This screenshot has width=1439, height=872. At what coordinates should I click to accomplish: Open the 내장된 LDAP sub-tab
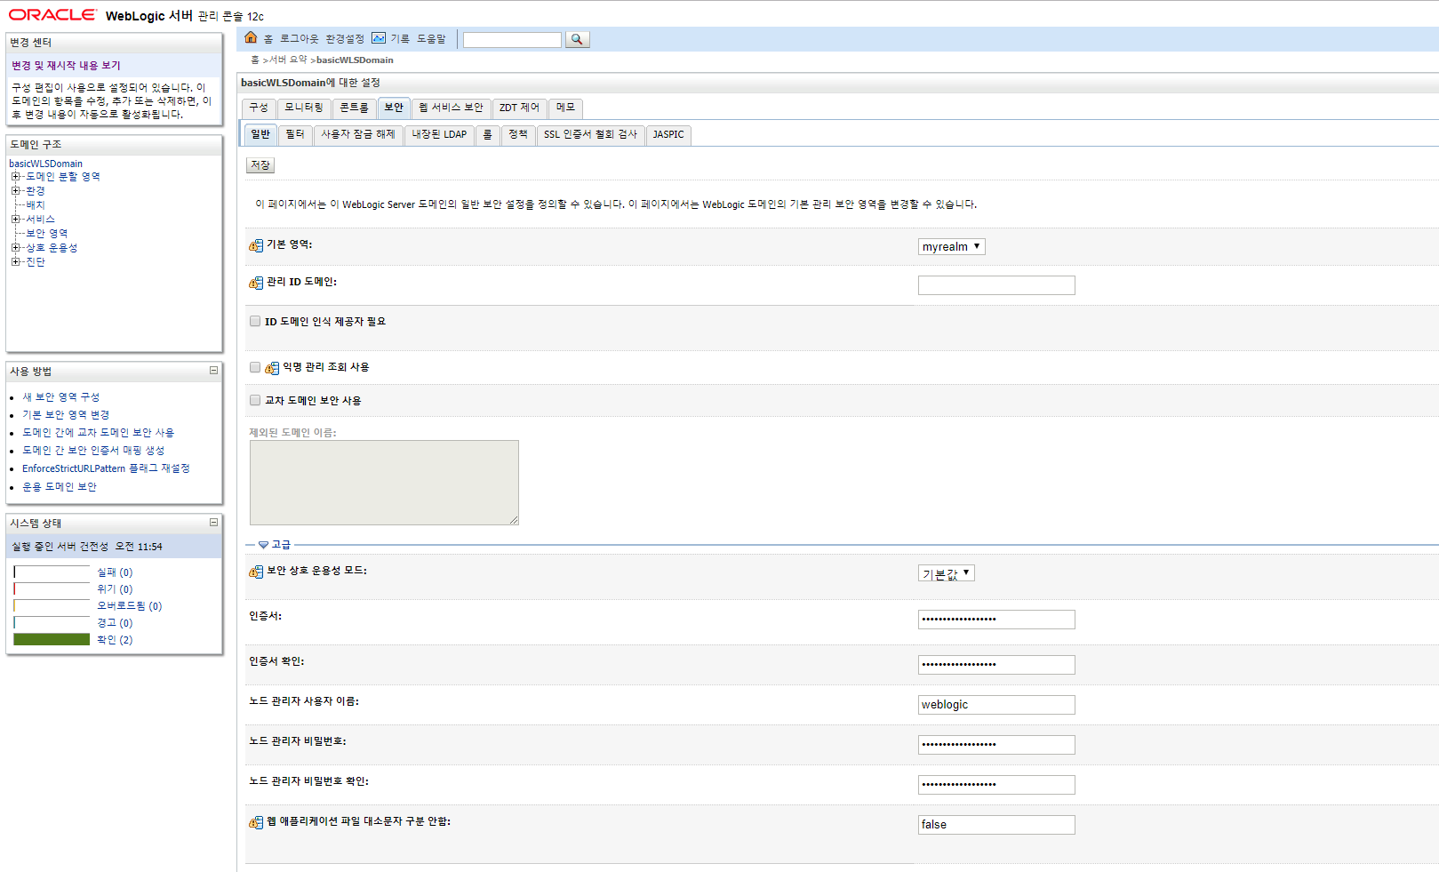tap(439, 134)
